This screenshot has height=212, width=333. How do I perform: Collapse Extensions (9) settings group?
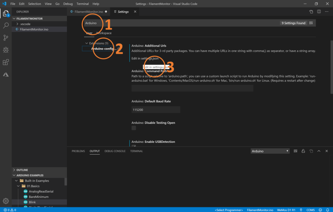pyautogui.click(x=98, y=43)
